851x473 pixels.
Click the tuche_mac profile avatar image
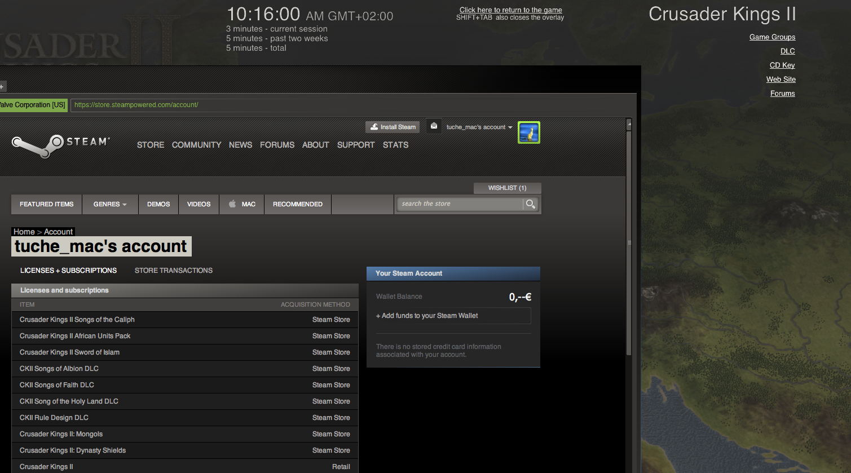(529, 132)
